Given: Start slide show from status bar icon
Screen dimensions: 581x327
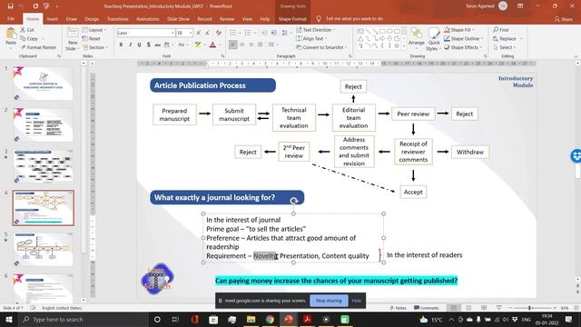Looking at the screenshot, I should point(499,308).
